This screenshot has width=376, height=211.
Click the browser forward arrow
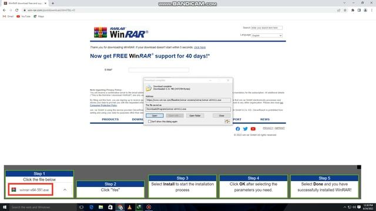(11, 11)
